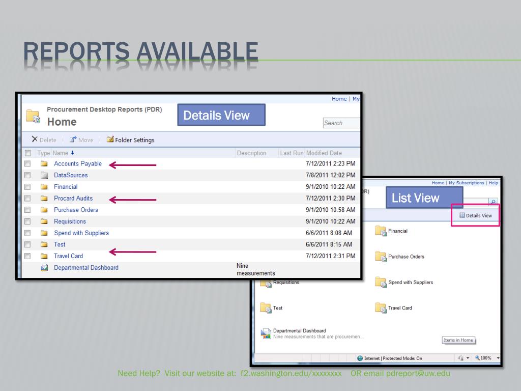Sort by the Last Run column header
This screenshot has height=391, width=521.
tap(292, 153)
